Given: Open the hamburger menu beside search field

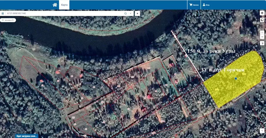Looking at the screenshot, I should (x=3, y=13).
